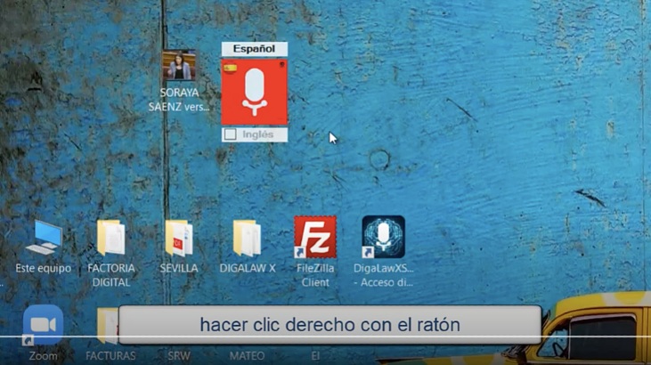651x365 pixels.
Task: Click the small icon at widget top-right corner
Action: pyautogui.click(x=282, y=65)
